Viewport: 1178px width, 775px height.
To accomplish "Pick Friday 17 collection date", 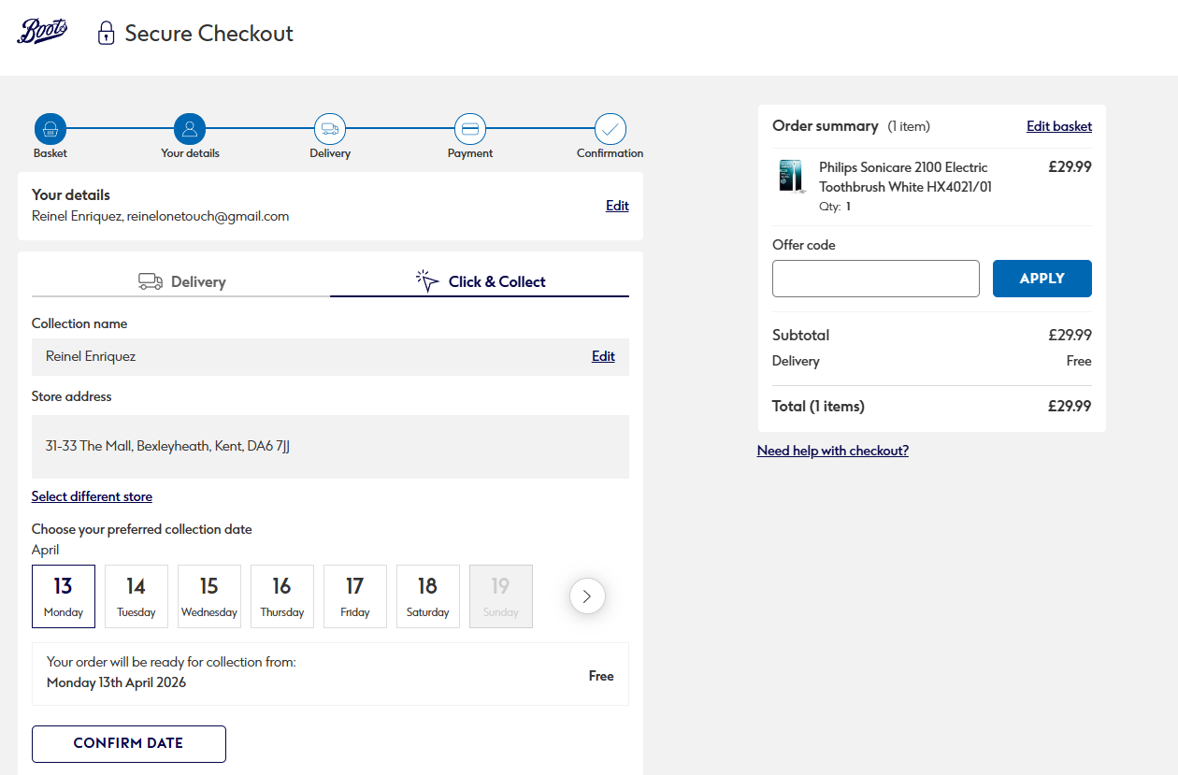I will coord(355,596).
